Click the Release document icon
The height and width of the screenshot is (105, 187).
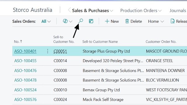click(173, 21)
